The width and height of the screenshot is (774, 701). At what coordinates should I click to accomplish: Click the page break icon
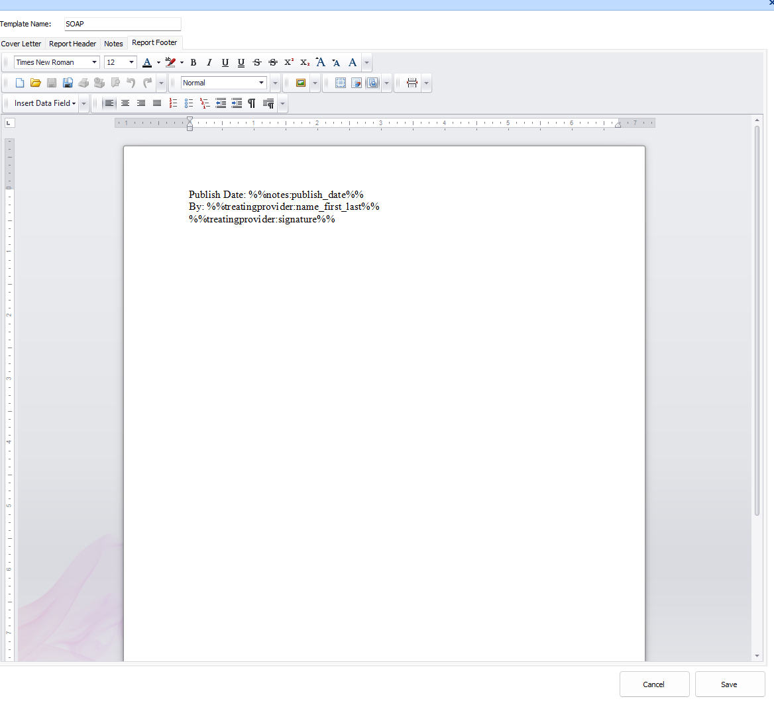coord(412,83)
